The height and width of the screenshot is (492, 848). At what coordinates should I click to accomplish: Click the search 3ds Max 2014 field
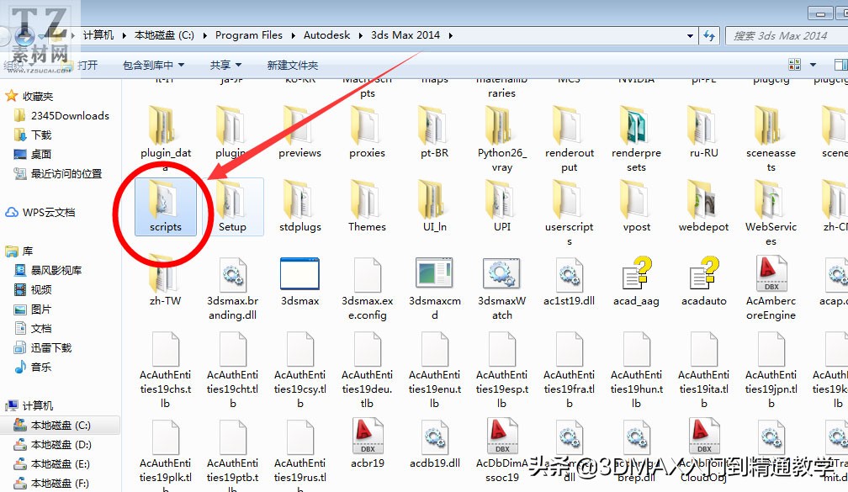(787, 35)
